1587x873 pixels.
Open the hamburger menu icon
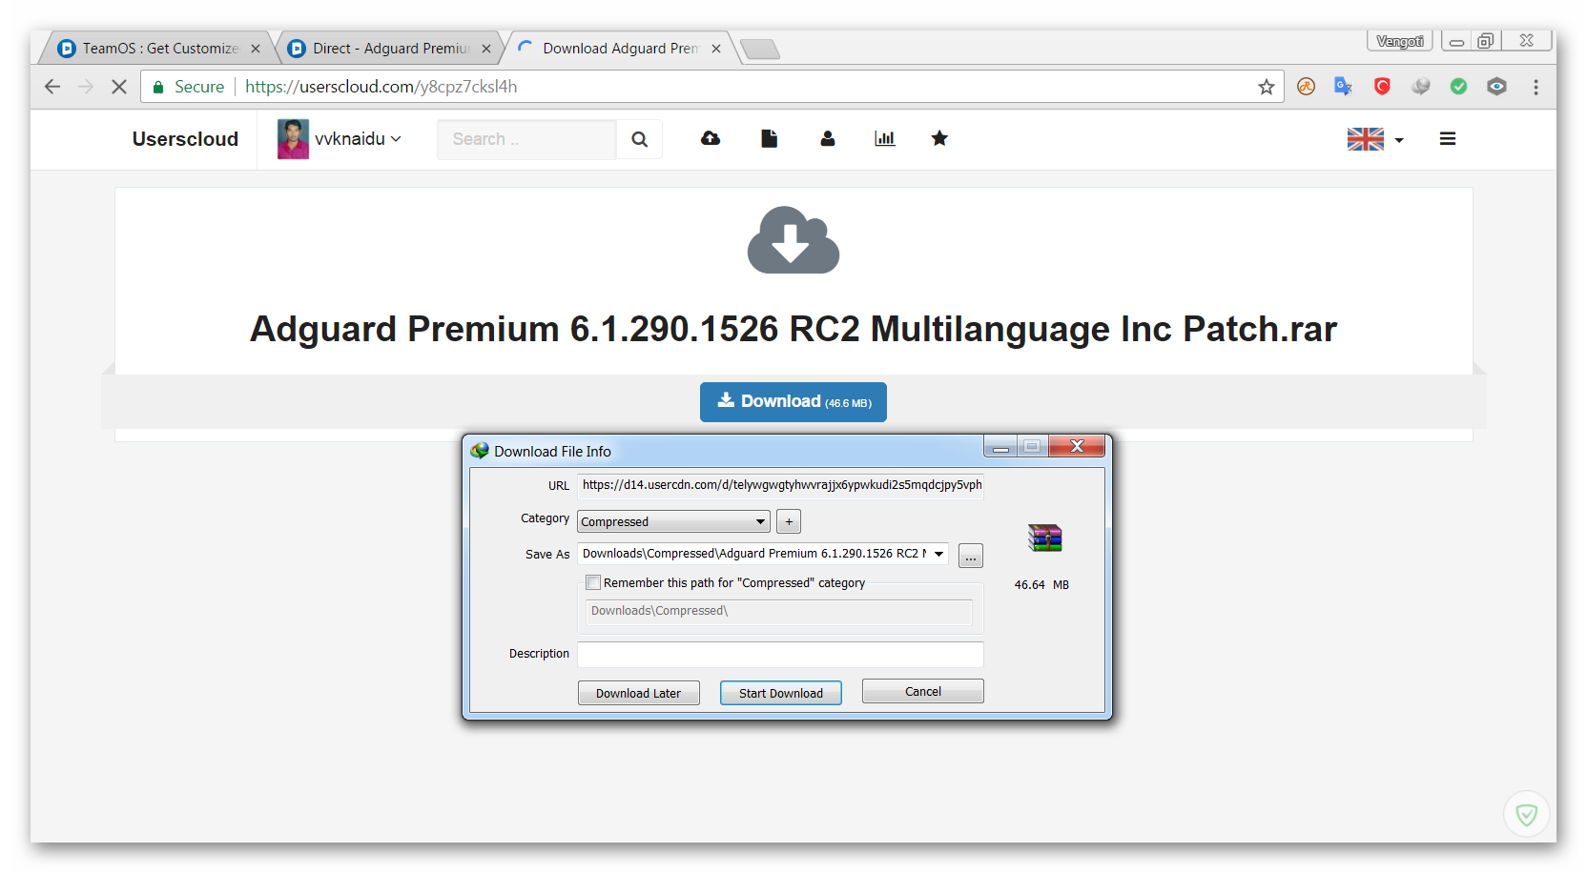point(1448,139)
